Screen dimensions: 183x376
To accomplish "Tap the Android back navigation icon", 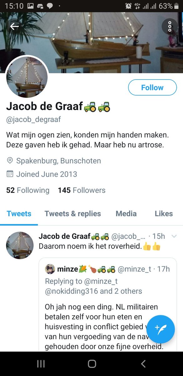I will [143, 363].
